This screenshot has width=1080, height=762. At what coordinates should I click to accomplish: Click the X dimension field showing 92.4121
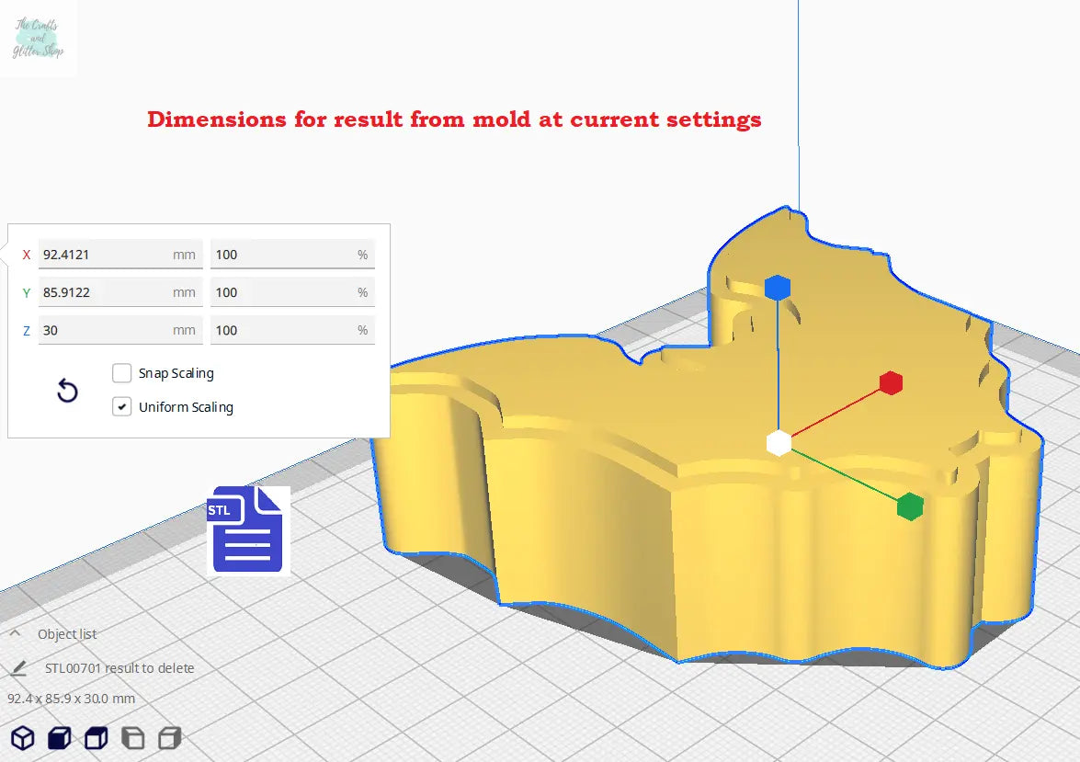[103, 255]
